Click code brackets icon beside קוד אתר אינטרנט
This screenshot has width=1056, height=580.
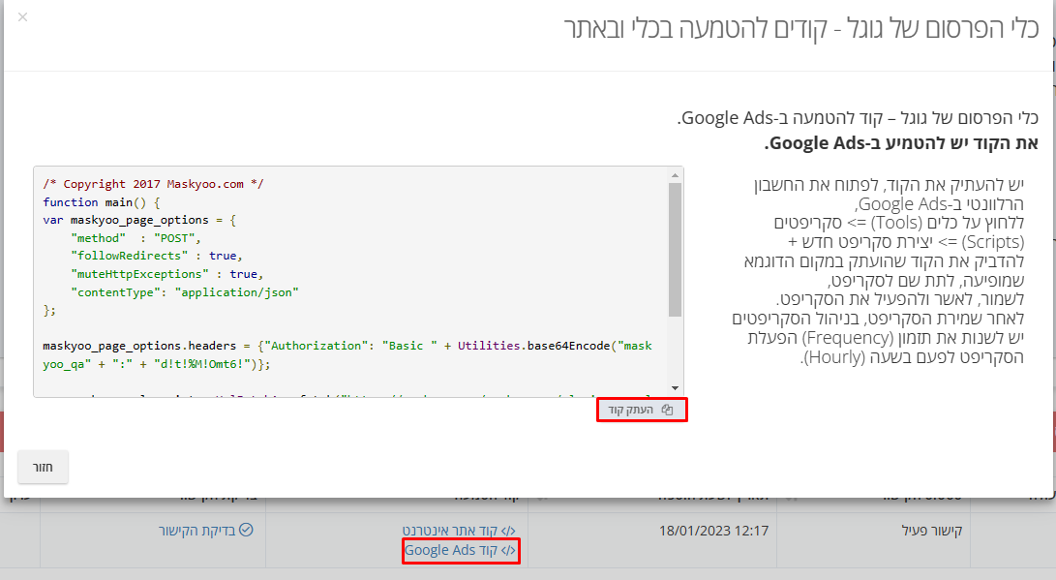pyautogui.click(x=508, y=531)
